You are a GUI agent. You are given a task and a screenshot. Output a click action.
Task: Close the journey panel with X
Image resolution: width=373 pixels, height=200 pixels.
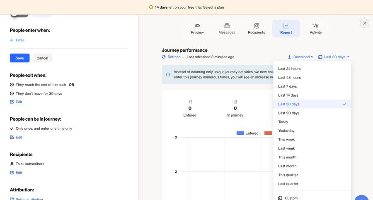[x=364, y=23]
